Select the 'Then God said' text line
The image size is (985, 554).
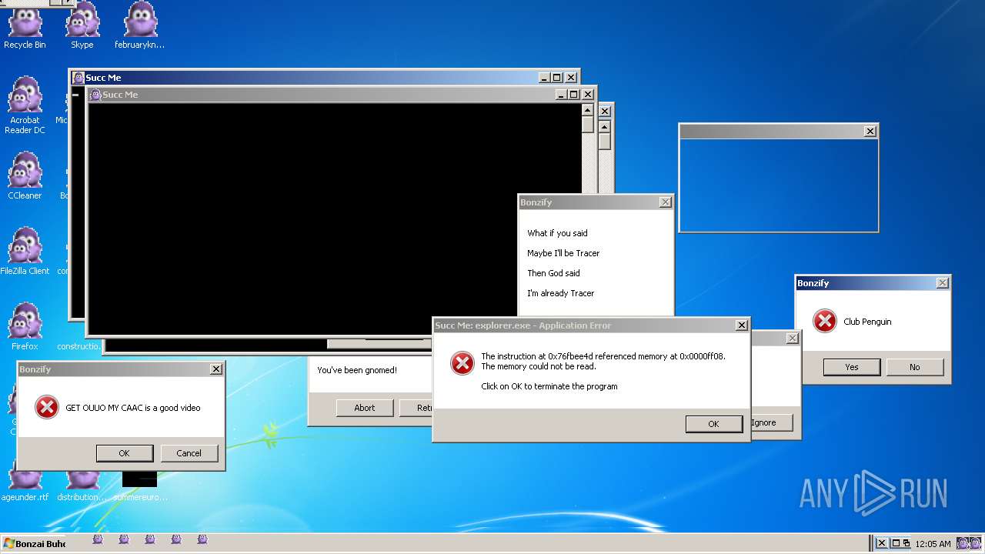[553, 273]
